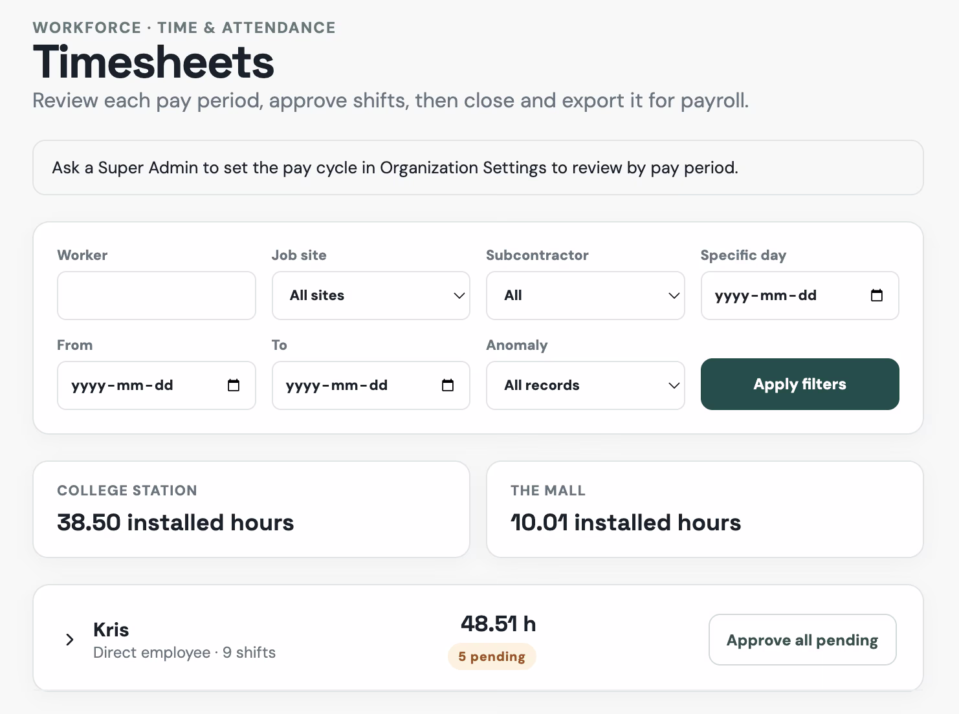This screenshot has height=714, width=959.
Task: Click the 'COLLEGE STATION' site label
Action: coord(127,490)
